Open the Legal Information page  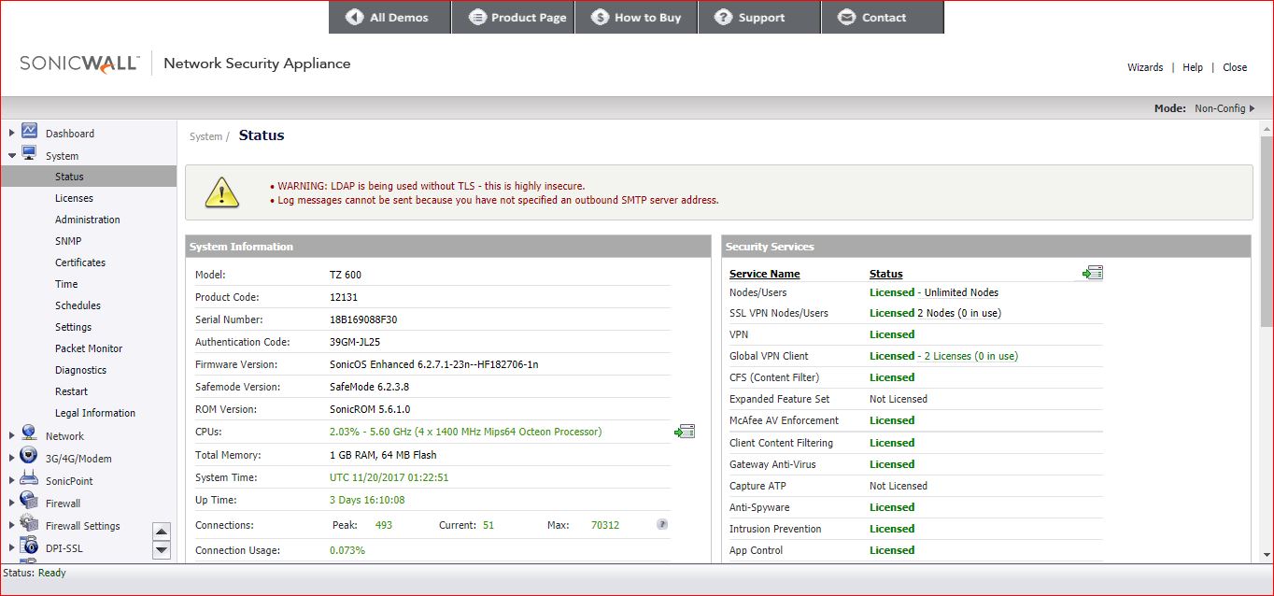click(95, 413)
